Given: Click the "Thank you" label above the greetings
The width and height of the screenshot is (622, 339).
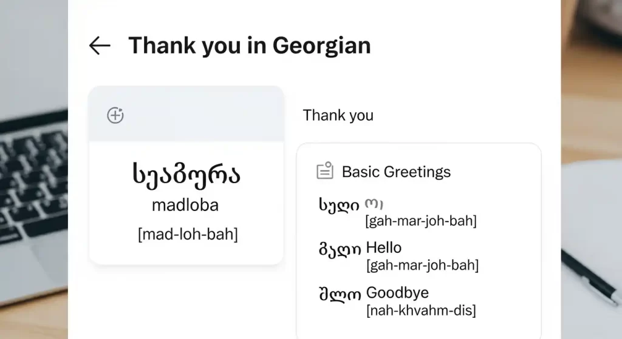Looking at the screenshot, I should [x=338, y=115].
